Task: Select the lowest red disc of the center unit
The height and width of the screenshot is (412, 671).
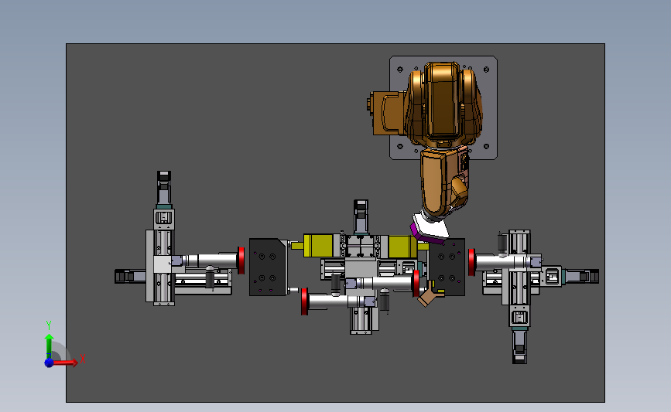Action: (x=304, y=301)
